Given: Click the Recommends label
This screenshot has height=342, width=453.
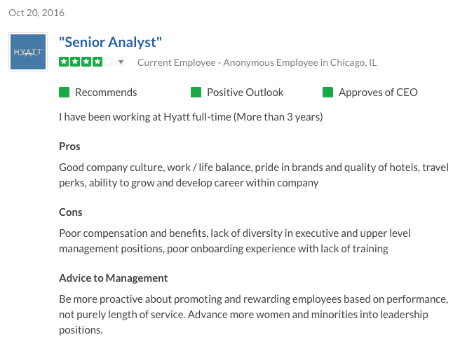Looking at the screenshot, I should click(106, 93).
